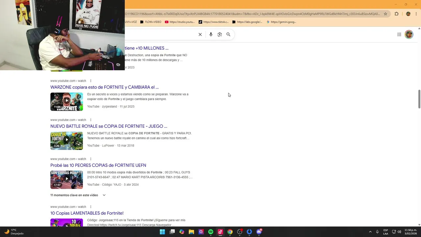Play SON COPIAS MALAS thumbnail 17:07

67,180
